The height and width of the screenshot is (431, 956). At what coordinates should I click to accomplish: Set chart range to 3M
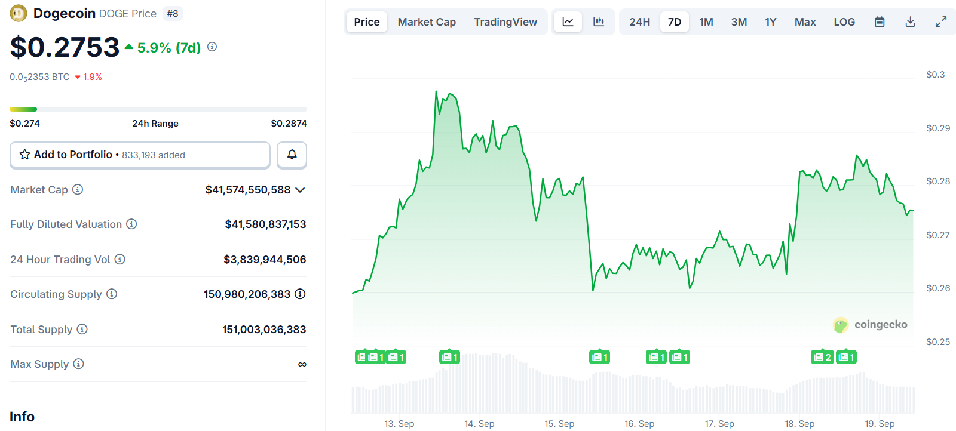pos(739,22)
